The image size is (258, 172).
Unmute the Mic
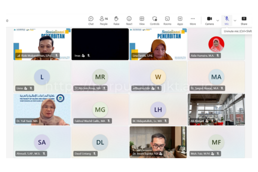227,21
